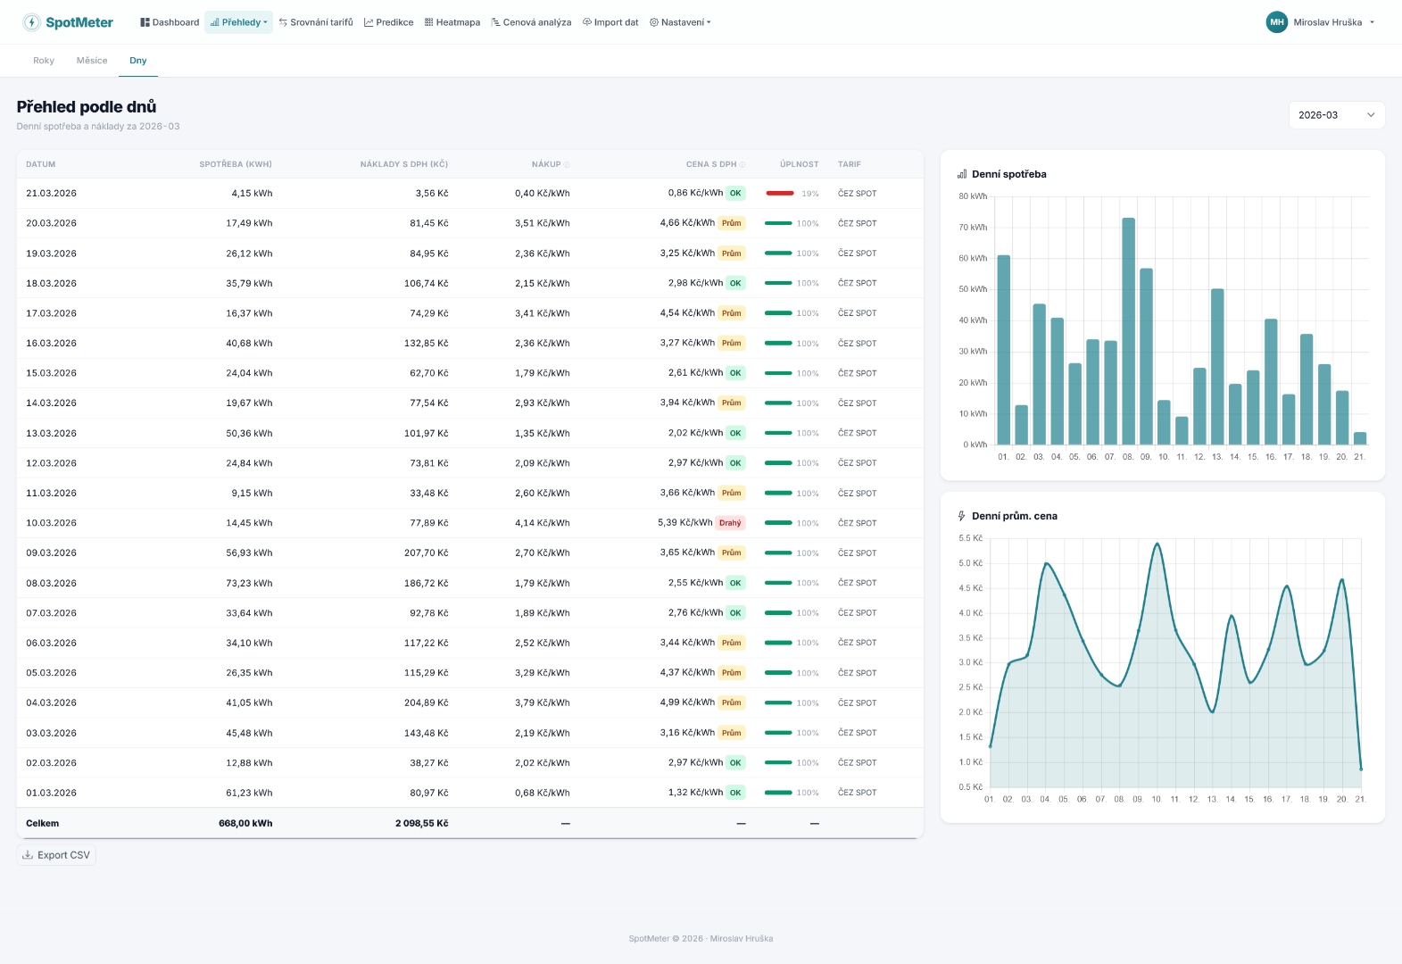Click the info icon beside Nákup header

567,164
